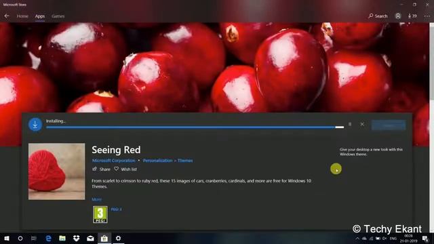Click the PEGI 3 rating badge
This screenshot has width=434, height=244.
(100, 214)
